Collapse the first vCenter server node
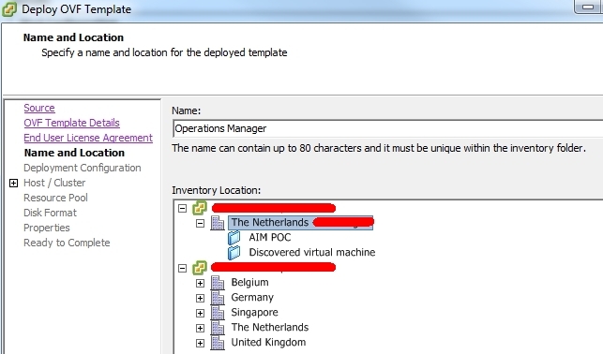 (183, 208)
